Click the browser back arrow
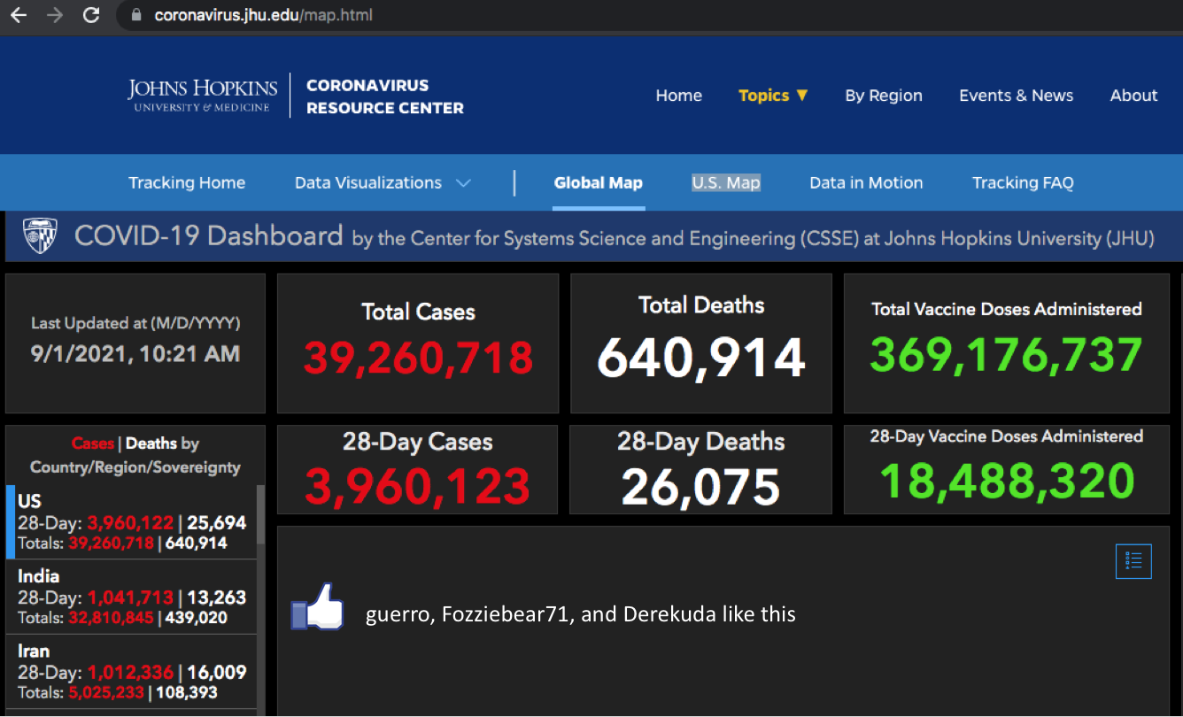The width and height of the screenshot is (1183, 717). (x=19, y=15)
